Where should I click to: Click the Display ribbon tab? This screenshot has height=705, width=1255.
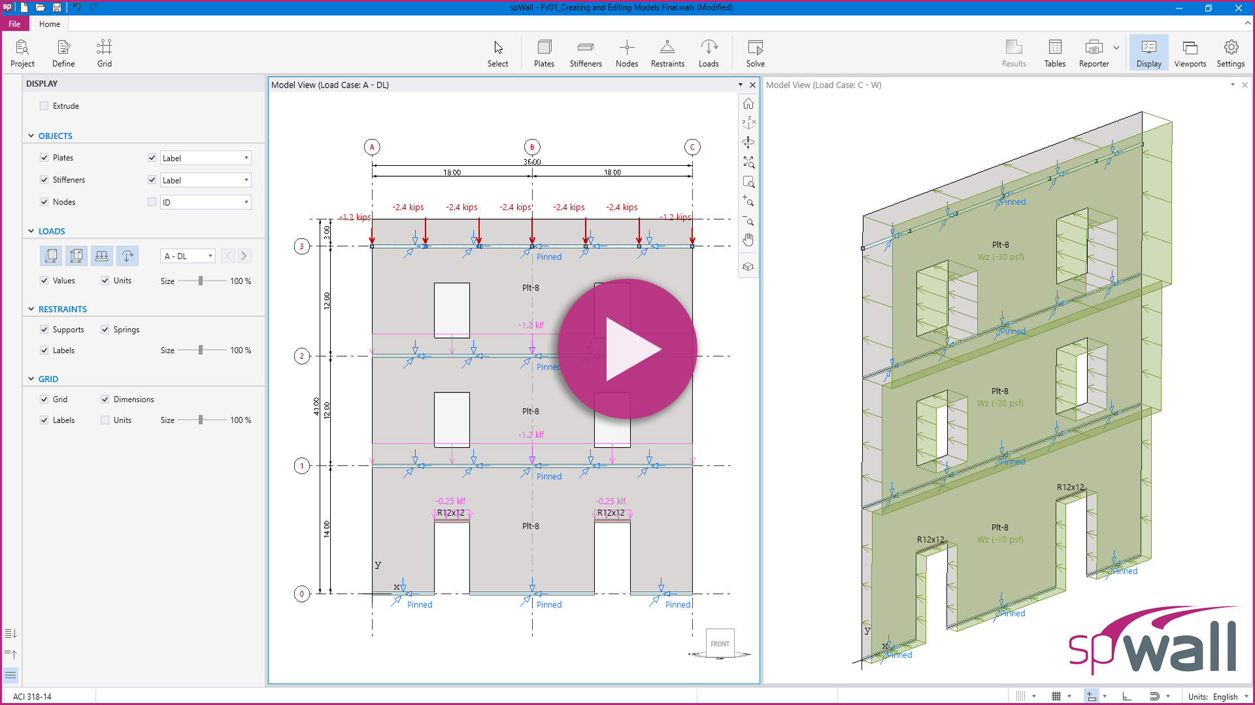pyautogui.click(x=1148, y=54)
